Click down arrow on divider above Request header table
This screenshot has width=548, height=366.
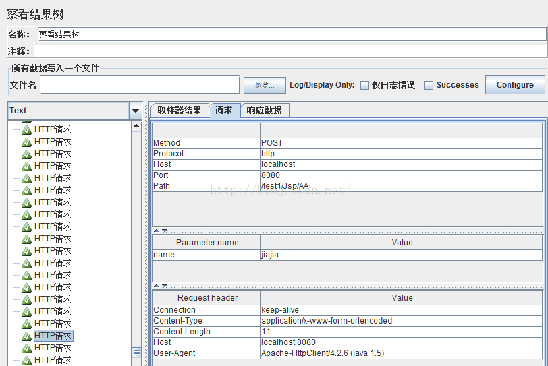[x=165, y=286]
